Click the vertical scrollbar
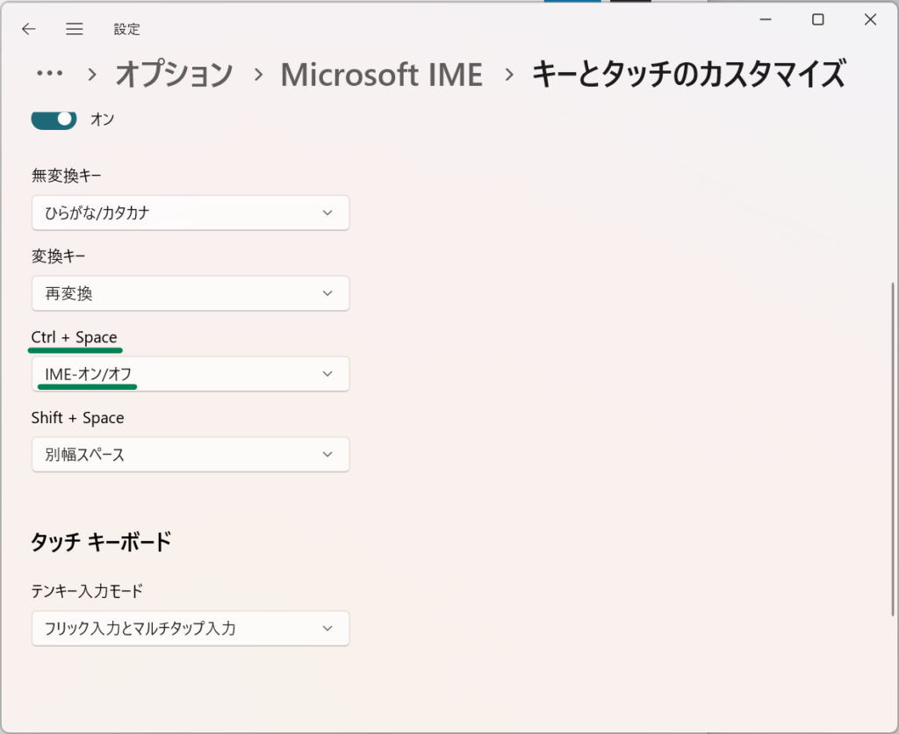This screenshot has width=899, height=734. pos(892,449)
